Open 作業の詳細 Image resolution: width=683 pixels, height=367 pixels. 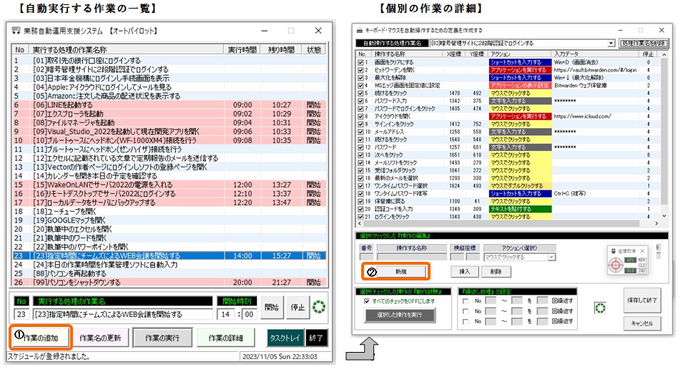click(x=225, y=338)
